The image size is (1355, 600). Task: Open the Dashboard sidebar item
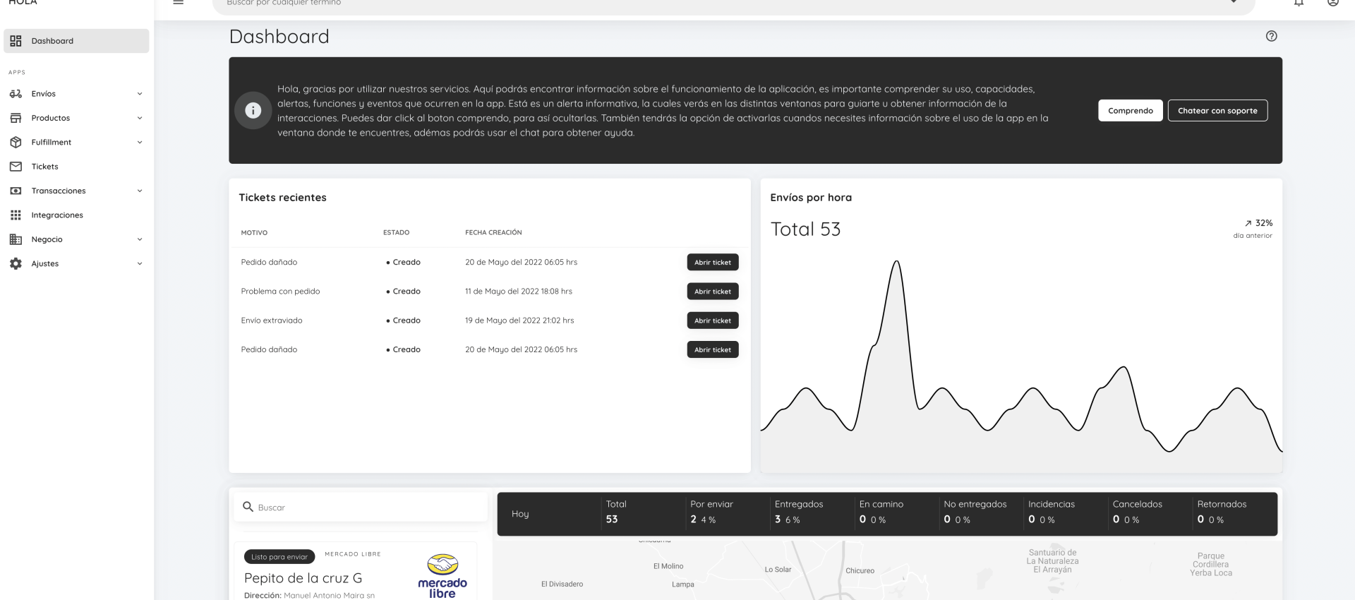tap(76, 41)
